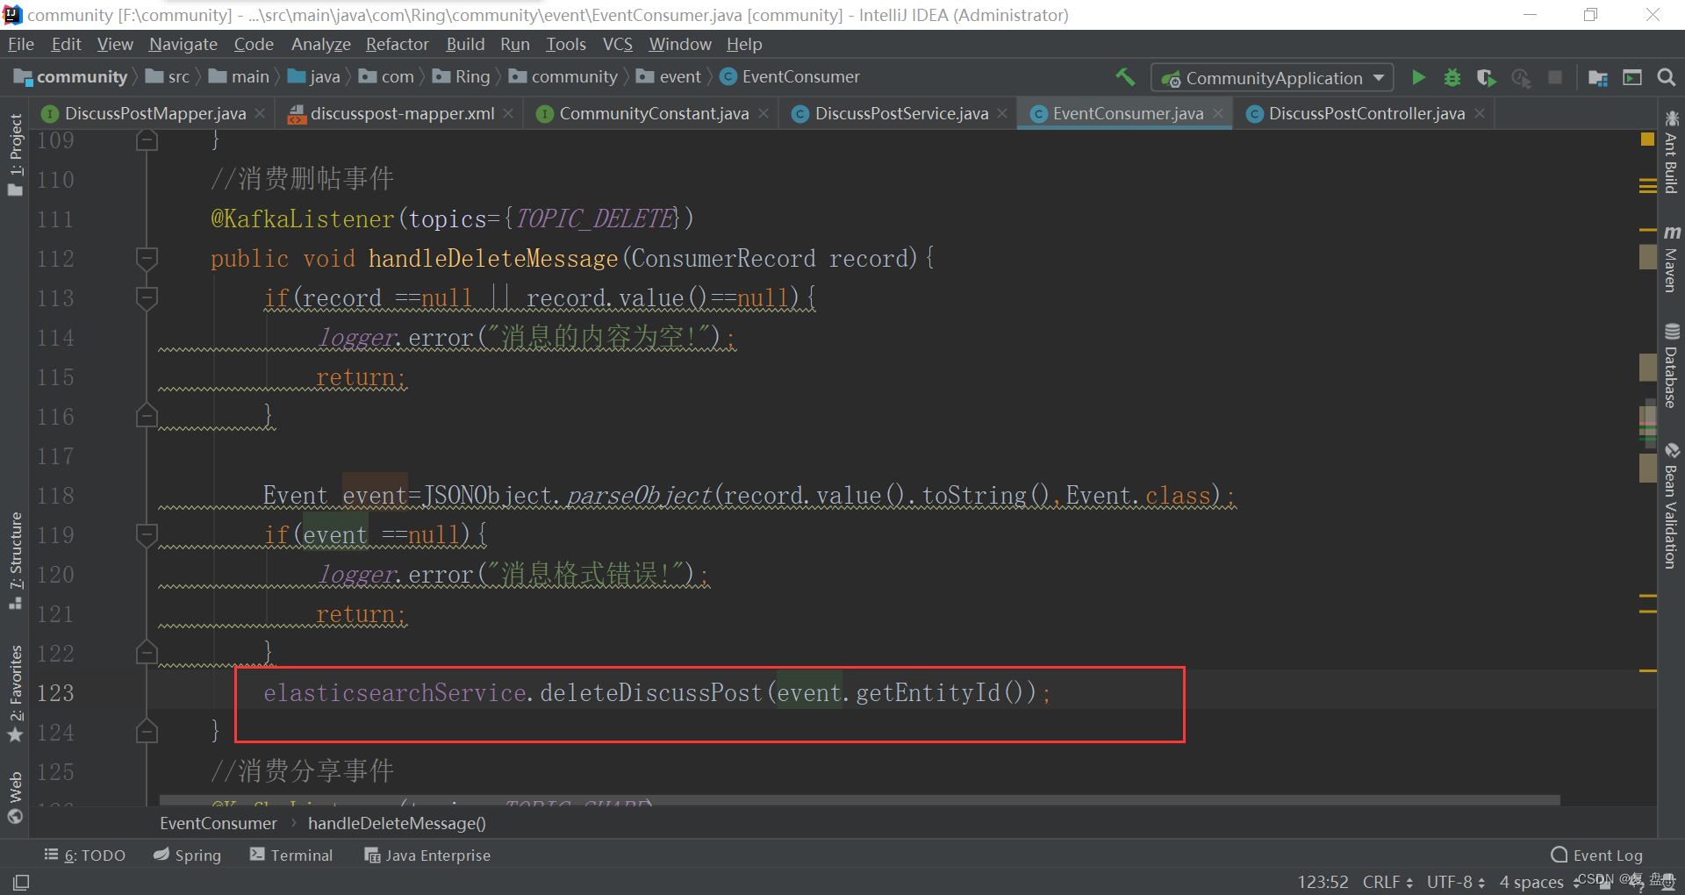Run CommunityApplication with green play button
The image size is (1685, 895).
1418,77
